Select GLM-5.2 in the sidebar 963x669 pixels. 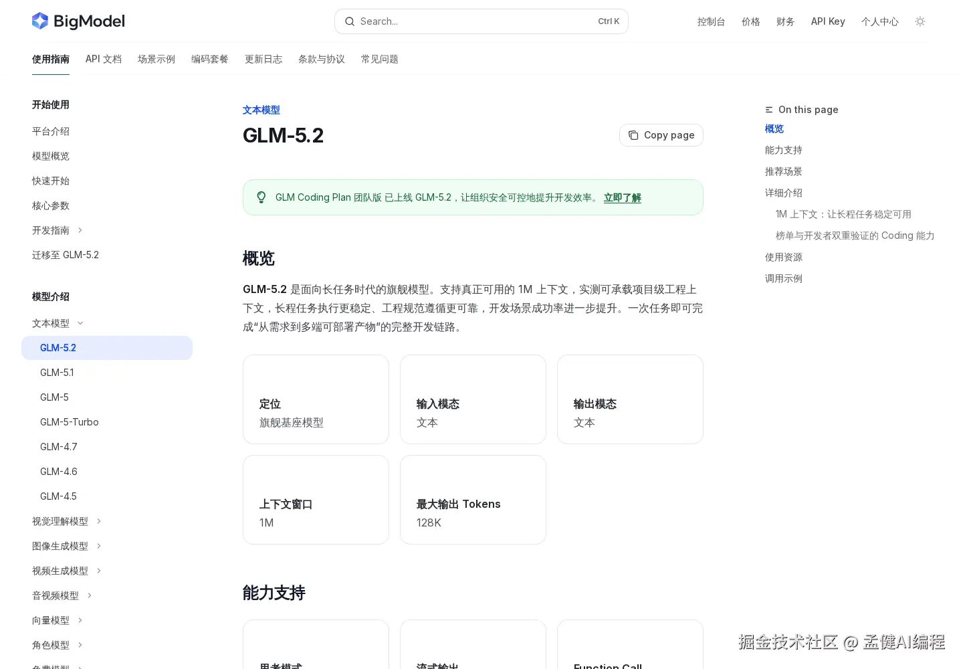coord(107,348)
